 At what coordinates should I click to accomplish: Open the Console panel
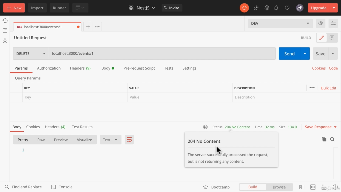click(62, 187)
